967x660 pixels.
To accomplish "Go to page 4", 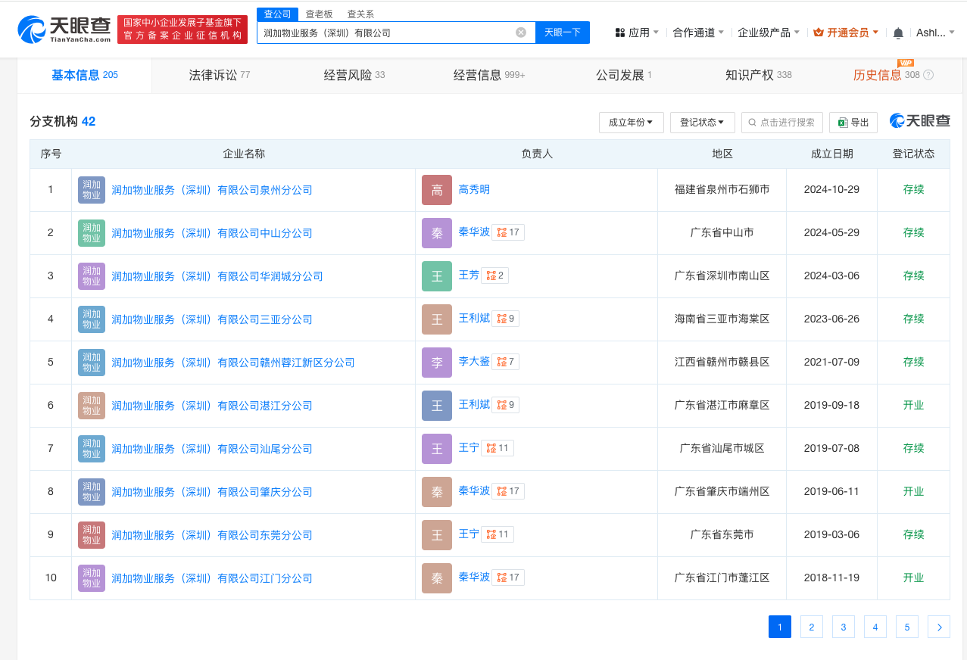I will pos(875,627).
